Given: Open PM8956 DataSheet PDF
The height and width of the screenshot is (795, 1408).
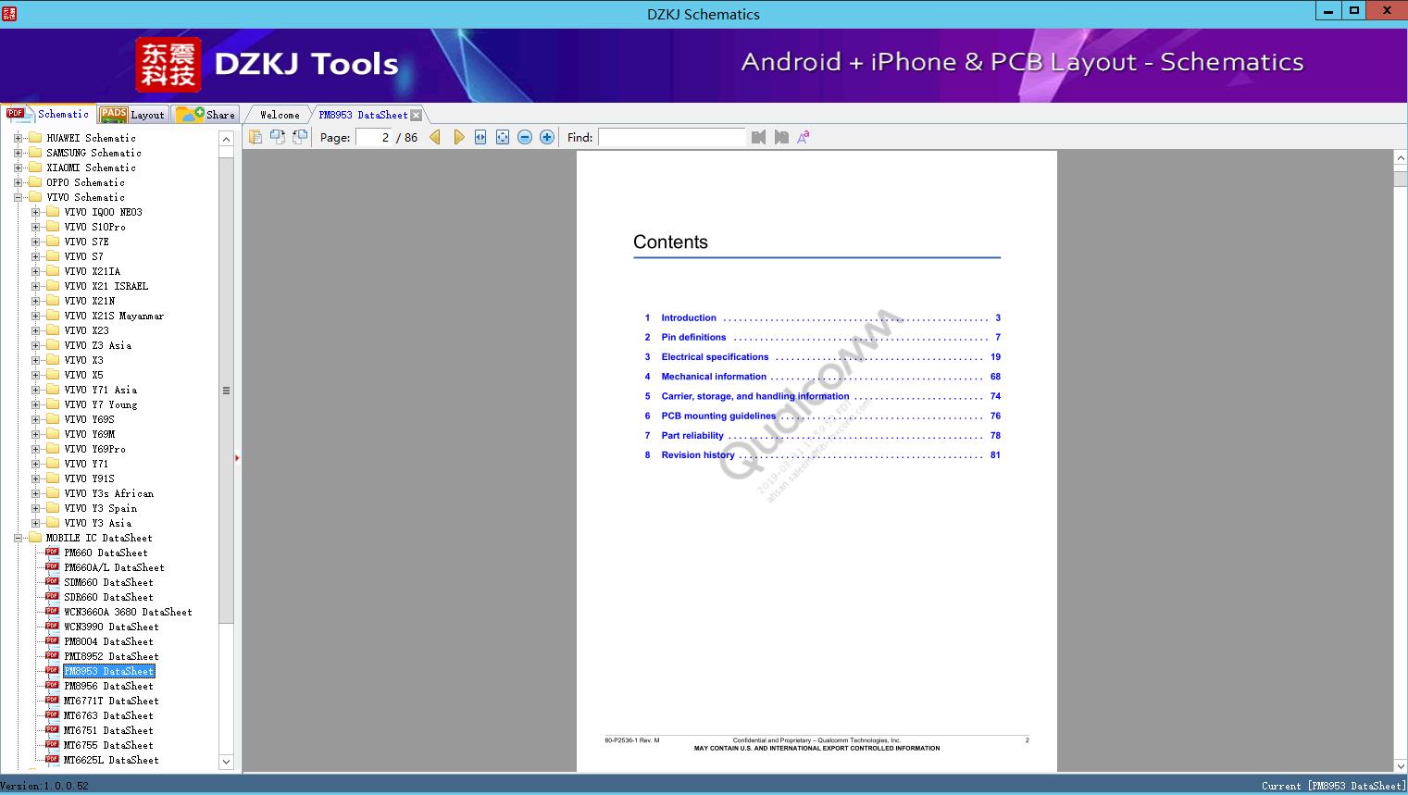Looking at the screenshot, I should tap(108, 686).
